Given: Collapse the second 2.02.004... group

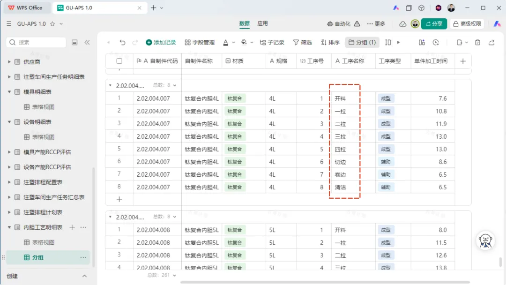Looking at the screenshot, I should (111, 217).
